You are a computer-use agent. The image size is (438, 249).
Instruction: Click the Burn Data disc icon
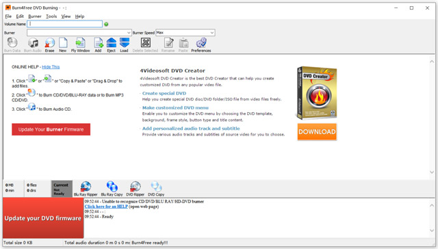[x=12, y=42]
